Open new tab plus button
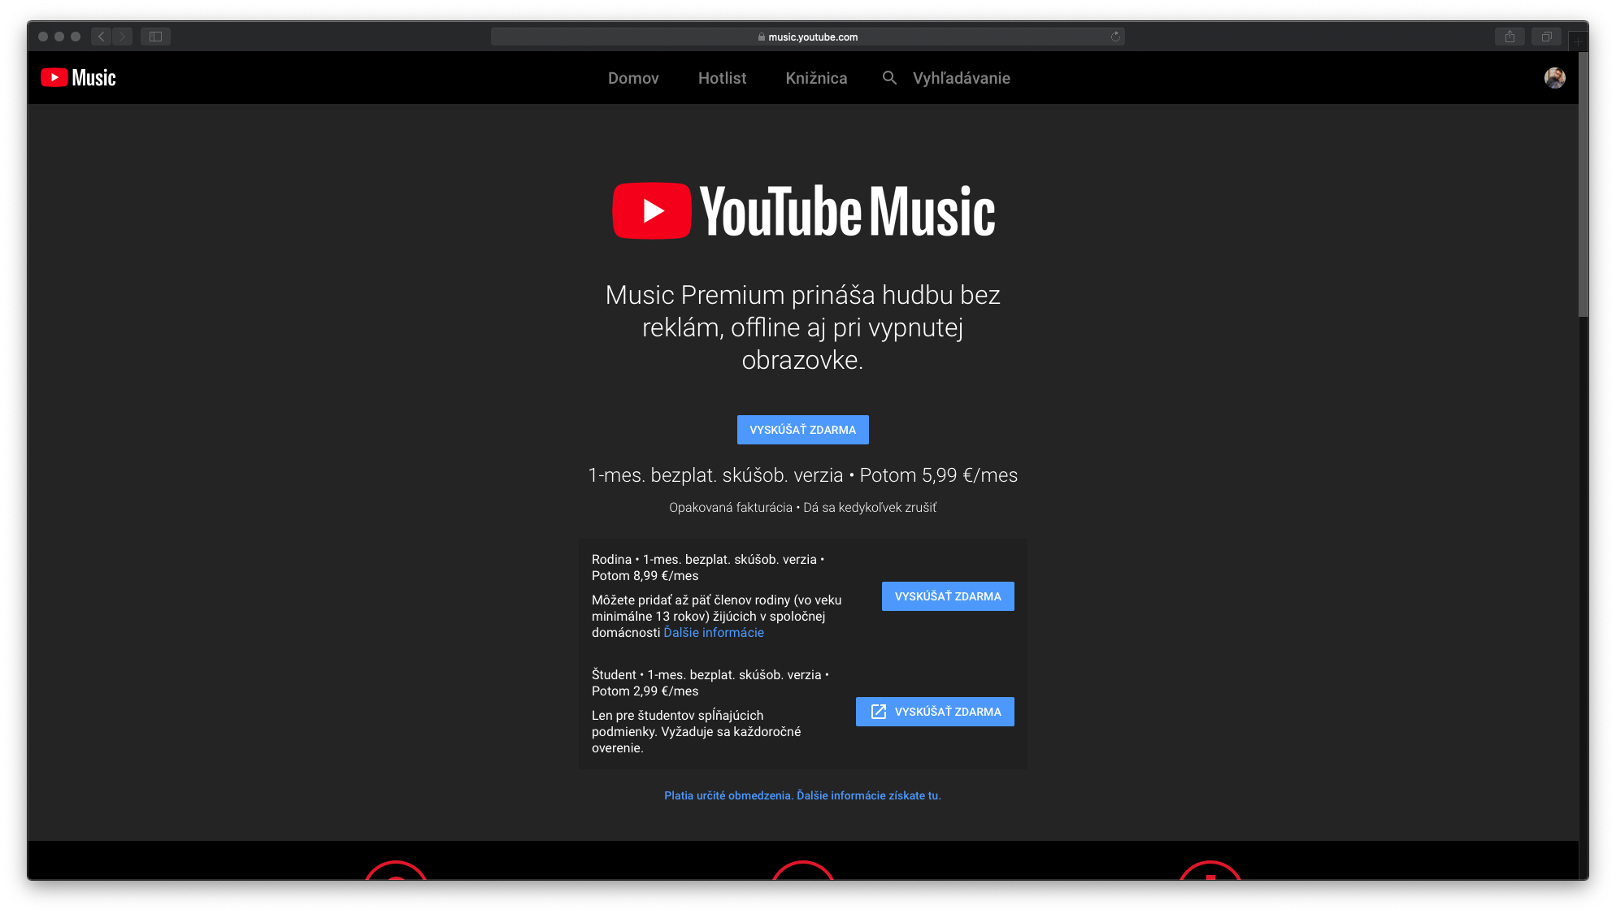This screenshot has width=1616, height=914. point(1577,41)
